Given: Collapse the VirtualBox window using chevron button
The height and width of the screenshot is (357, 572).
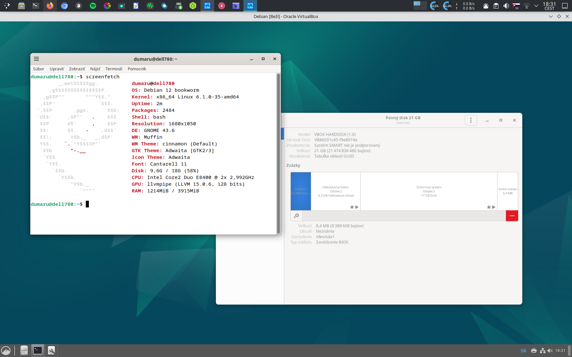Looking at the screenshot, I should 551,16.
